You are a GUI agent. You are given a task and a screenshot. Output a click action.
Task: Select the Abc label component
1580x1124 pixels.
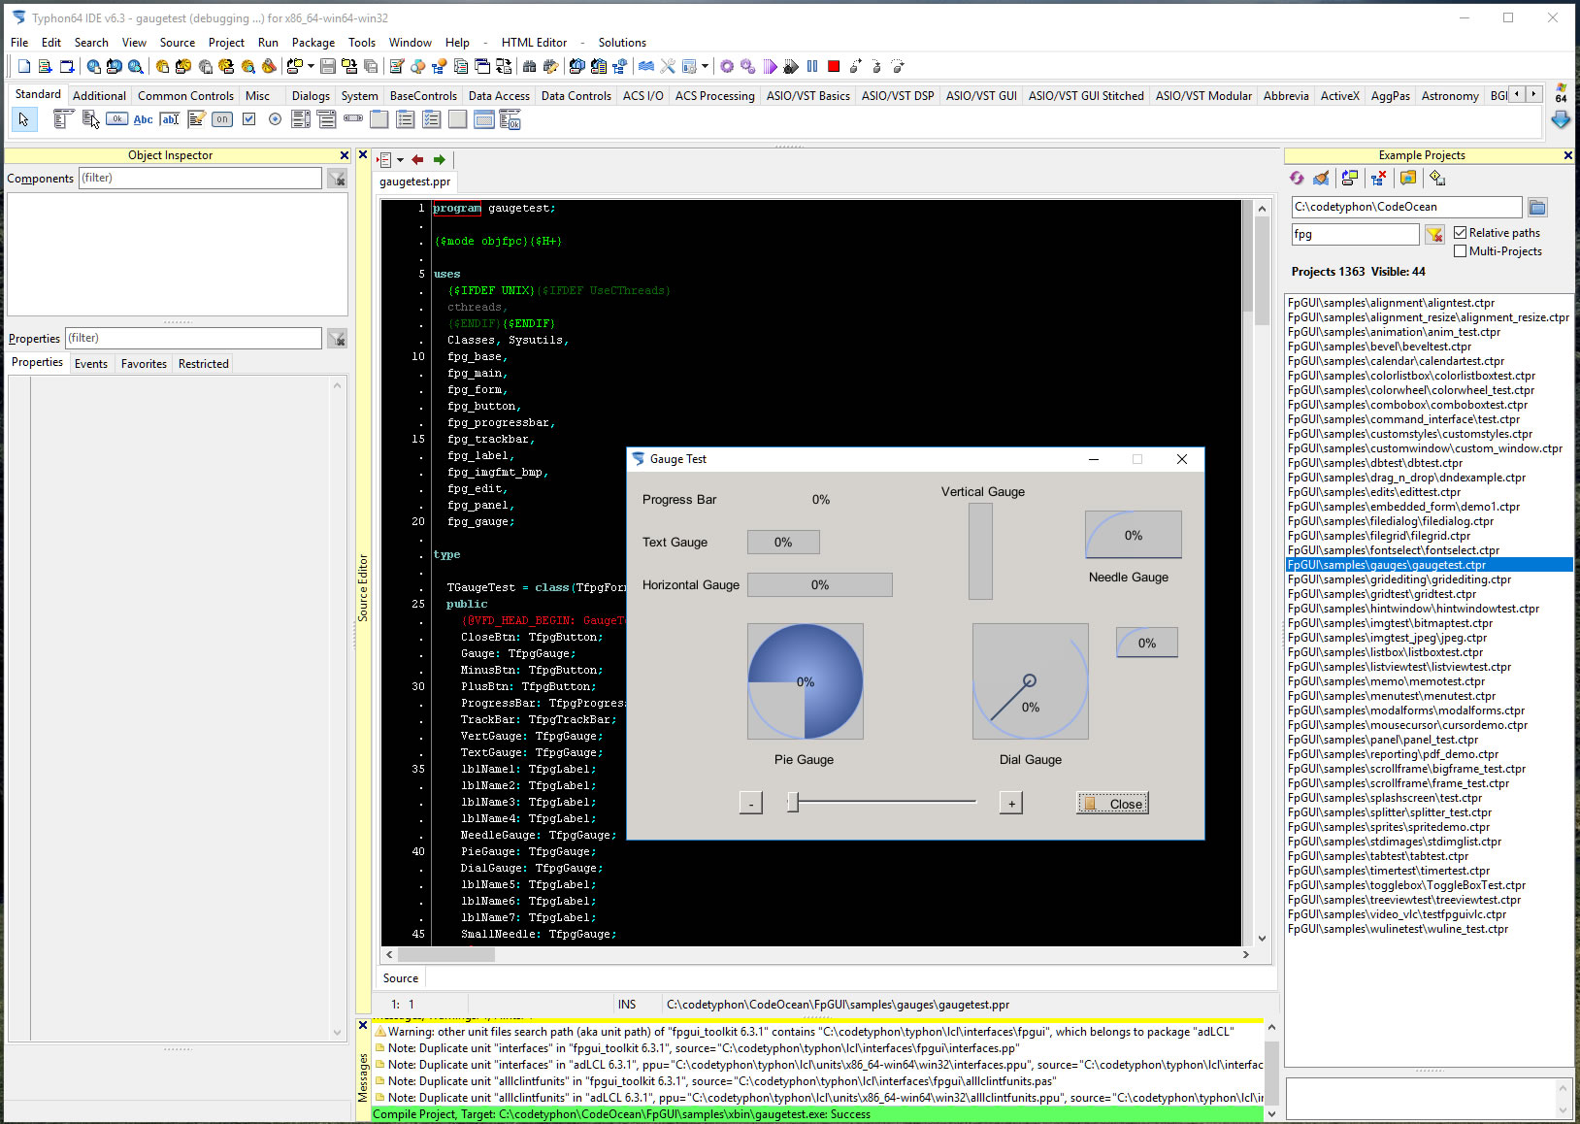tap(143, 119)
